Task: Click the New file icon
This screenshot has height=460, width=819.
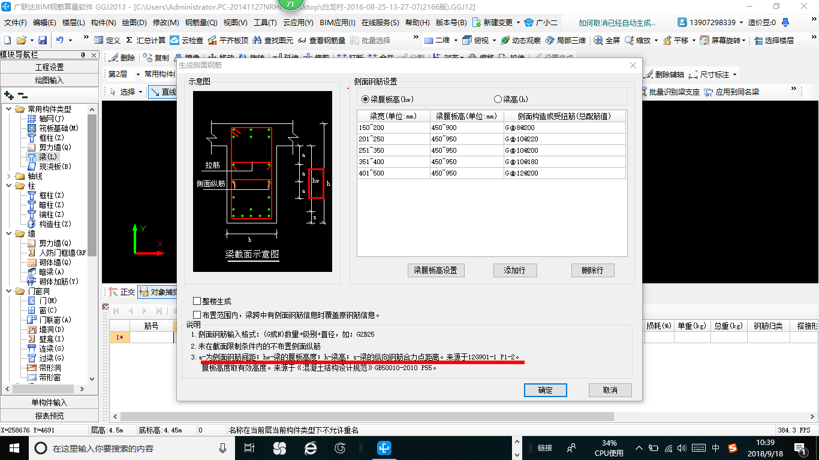Action: (7, 40)
